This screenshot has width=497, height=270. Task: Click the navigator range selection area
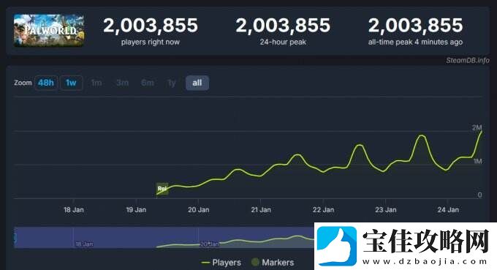click(164, 237)
